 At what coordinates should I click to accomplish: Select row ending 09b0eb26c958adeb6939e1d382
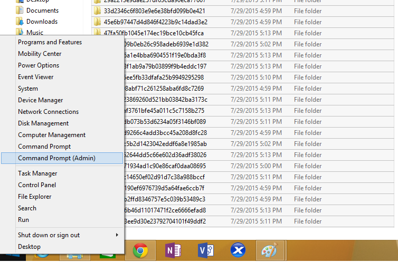(x=259, y=44)
